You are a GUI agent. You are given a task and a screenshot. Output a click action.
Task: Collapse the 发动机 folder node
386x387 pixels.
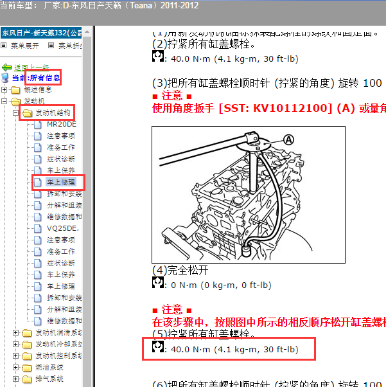point(4,101)
